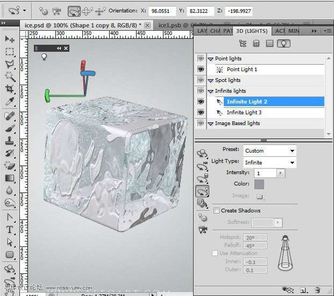Image resolution: width=334 pixels, height=296 pixels.
Task: Toggle visibility of all Infinite lights
Action: 201,91
